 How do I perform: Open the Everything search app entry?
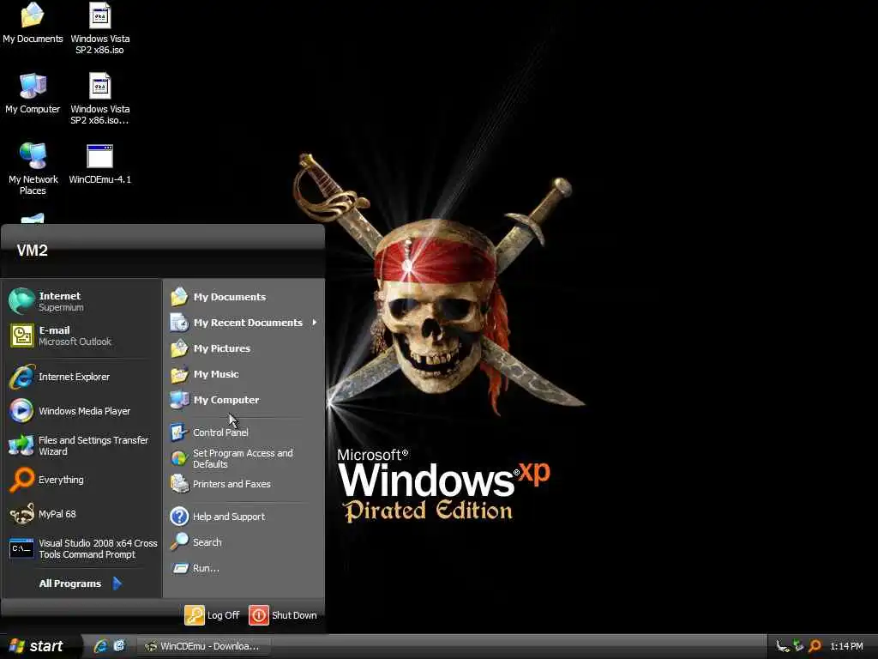[x=81, y=480]
